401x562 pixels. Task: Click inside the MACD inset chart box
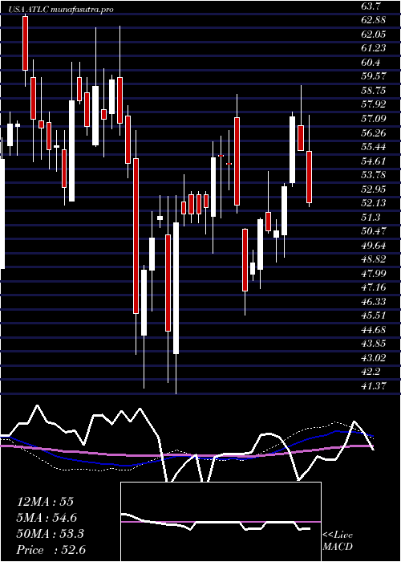[221, 522]
